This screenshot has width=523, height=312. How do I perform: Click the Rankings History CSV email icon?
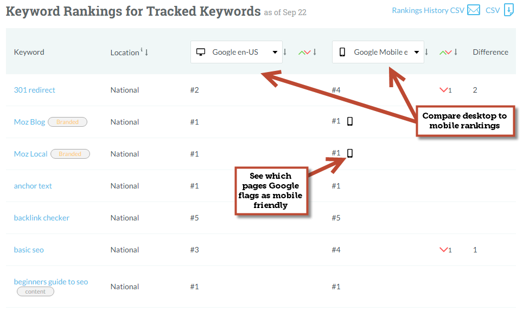474,10
